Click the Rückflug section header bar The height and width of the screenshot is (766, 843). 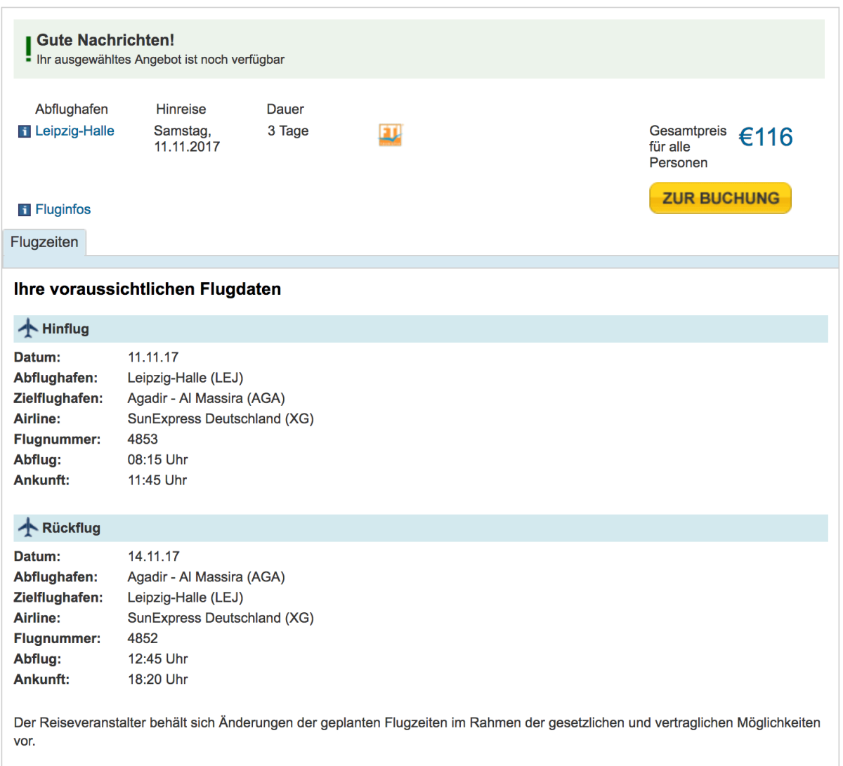[420, 528]
